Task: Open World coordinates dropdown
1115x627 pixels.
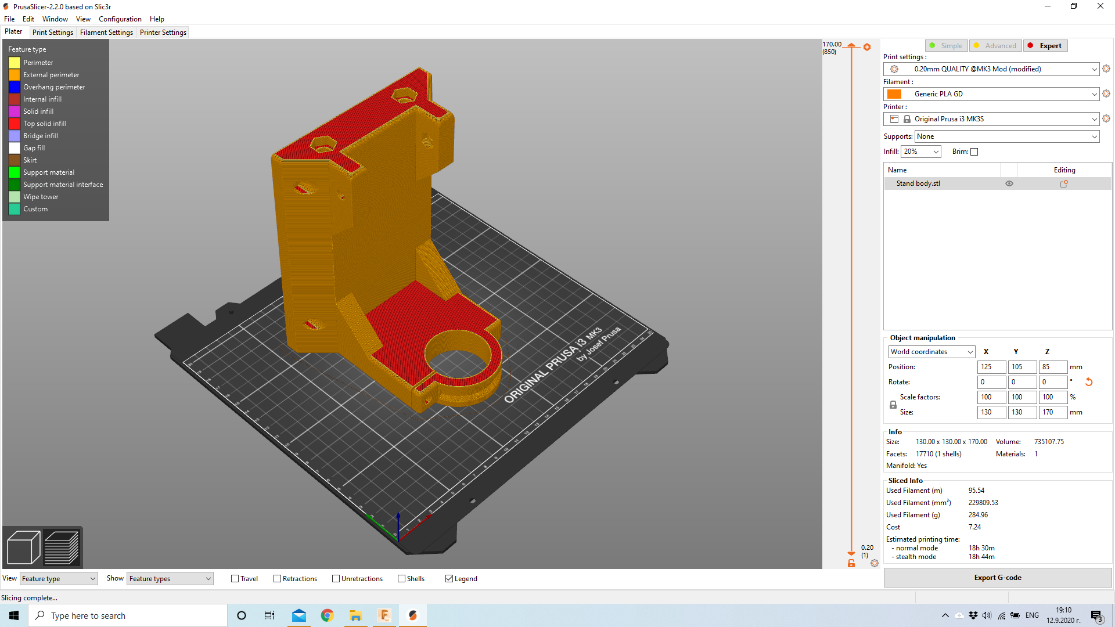Action: (931, 352)
